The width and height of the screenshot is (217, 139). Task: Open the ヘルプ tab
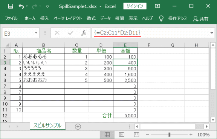tap(148, 18)
